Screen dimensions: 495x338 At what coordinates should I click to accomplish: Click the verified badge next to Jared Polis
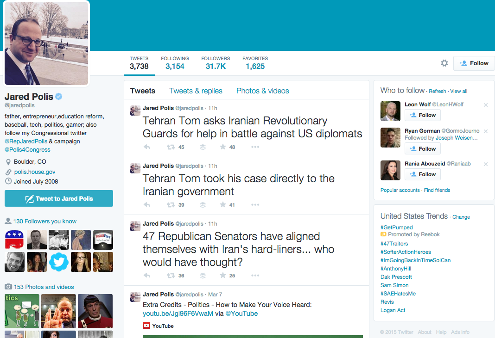point(59,97)
